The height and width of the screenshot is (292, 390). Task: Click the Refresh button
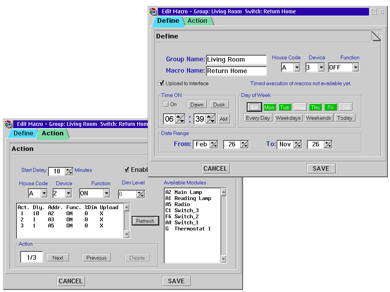(x=145, y=221)
